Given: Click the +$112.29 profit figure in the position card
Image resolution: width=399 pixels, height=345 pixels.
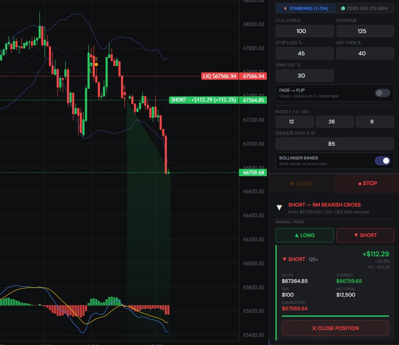Looking at the screenshot, I should click(x=375, y=254).
